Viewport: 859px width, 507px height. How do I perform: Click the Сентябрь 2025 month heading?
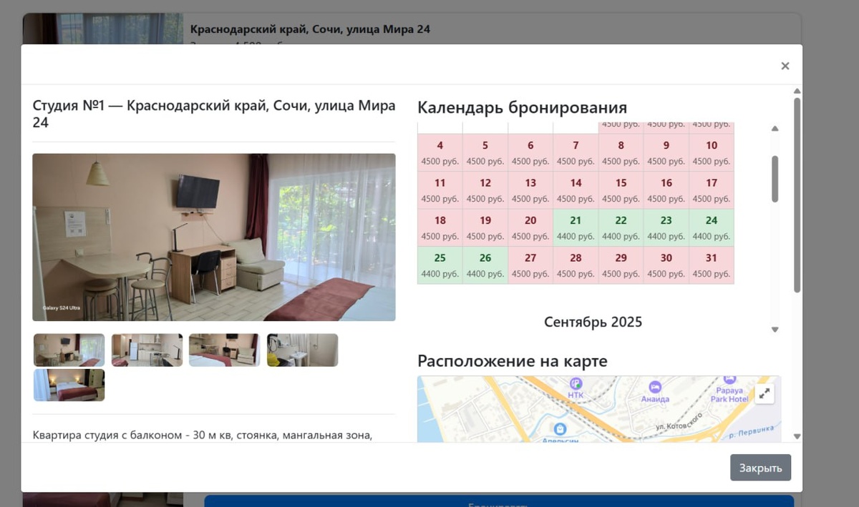(x=593, y=322)
